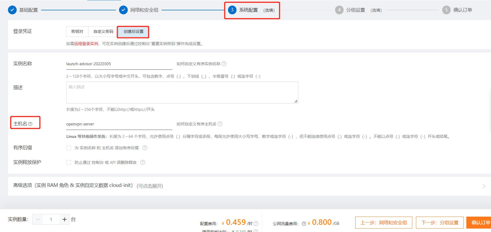Click the 0.459 配置费用 price
The image size is (491, 232).
coord(236,222)
